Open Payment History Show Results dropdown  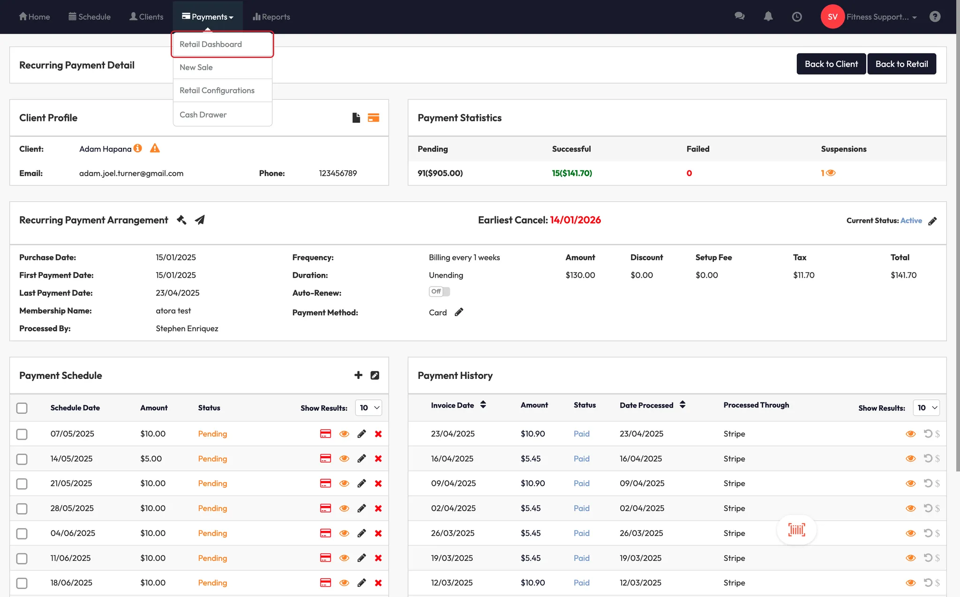pyautogui.click(x=926, y=408)
